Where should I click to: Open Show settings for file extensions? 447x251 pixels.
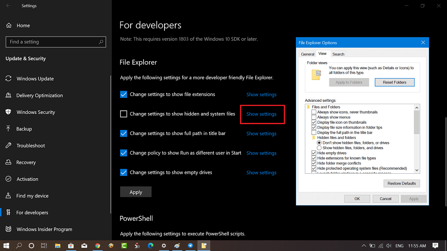[261, 95]
